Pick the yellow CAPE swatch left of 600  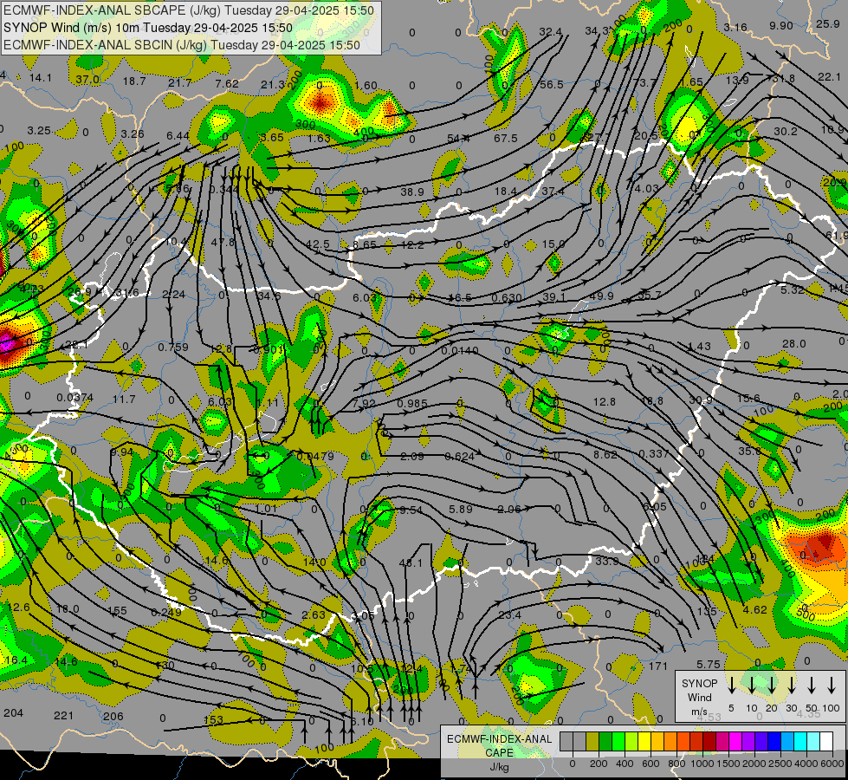pos(644,742)
